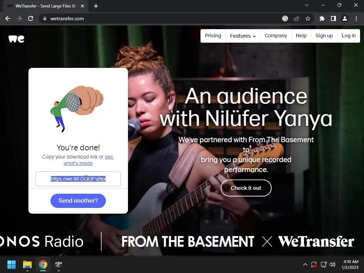Viewport: 364px width, 273px height.
Task: Open the clock showing 4:10 AM
Action: [350, 264]
